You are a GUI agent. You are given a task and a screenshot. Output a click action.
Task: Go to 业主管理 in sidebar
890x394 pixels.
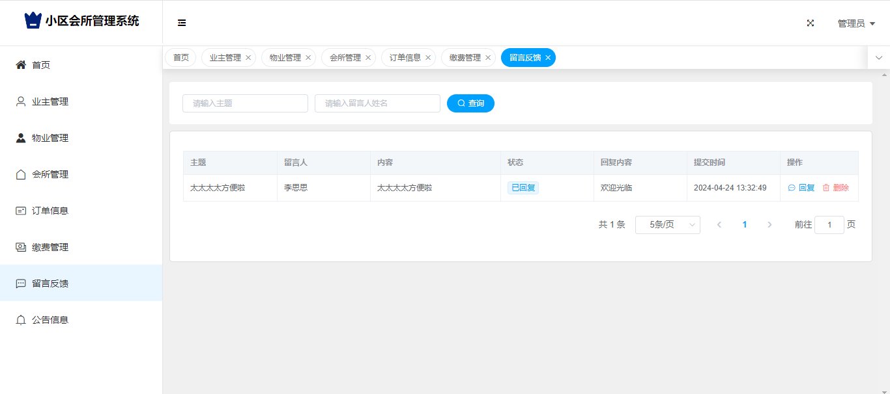[50, 101]
